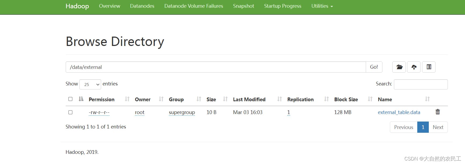This screenshot has height=164, width=465.
Task: Click the replication value 1 link
Action: pyautogui.click(x=289, y=112)
